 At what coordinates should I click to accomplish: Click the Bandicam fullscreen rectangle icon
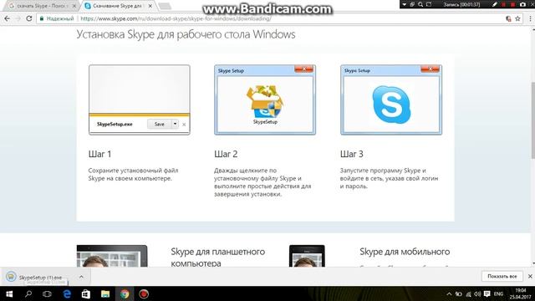point(429,4)
